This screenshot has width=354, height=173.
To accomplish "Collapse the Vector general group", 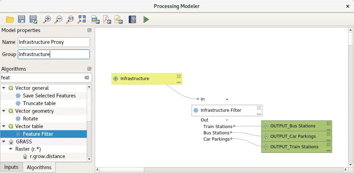I will point(4,88).
